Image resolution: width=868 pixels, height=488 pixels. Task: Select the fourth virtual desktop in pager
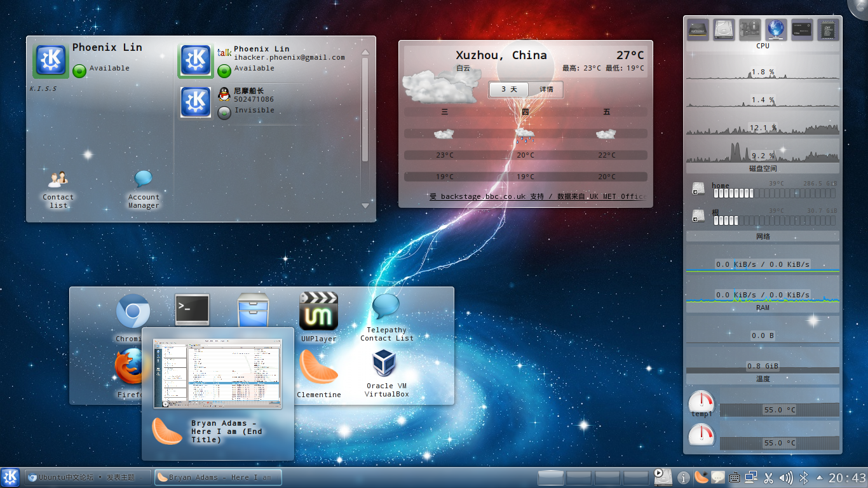[636, 477]
